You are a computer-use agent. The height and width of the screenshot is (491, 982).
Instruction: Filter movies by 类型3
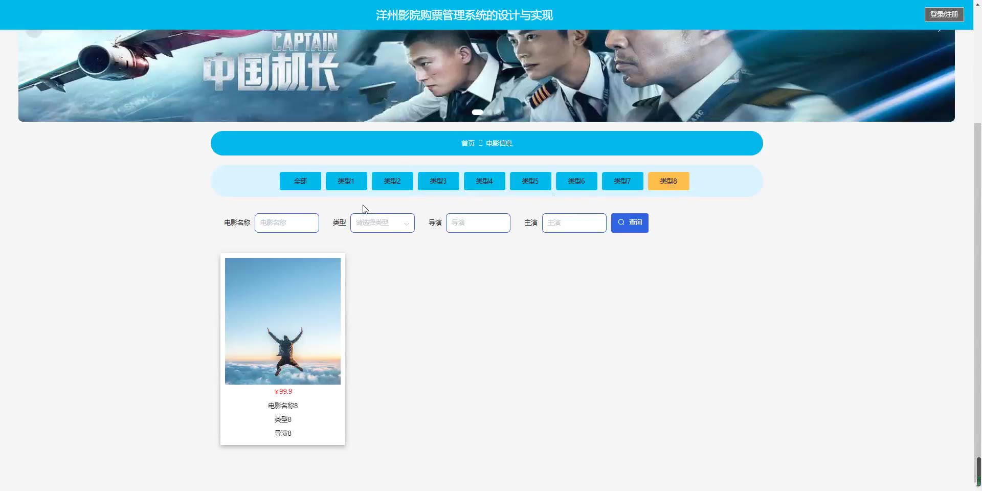pyautogui.click(x=438, y=181)
